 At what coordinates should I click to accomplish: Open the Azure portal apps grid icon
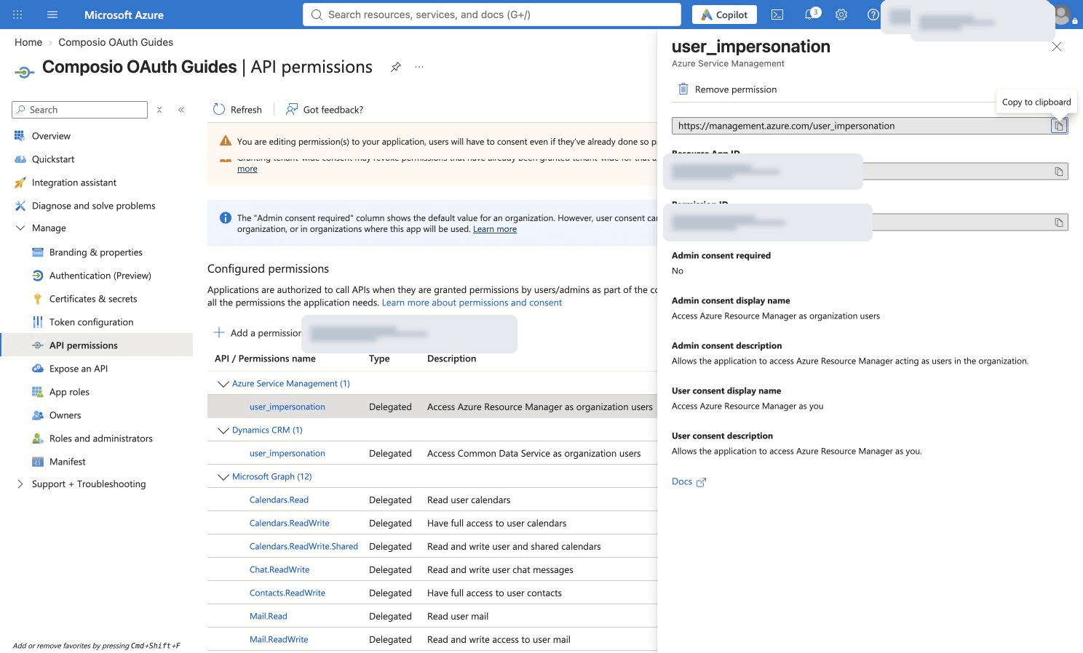tap(17, 15)
